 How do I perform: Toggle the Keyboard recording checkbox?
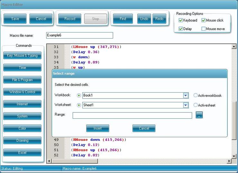coord(181,20)
